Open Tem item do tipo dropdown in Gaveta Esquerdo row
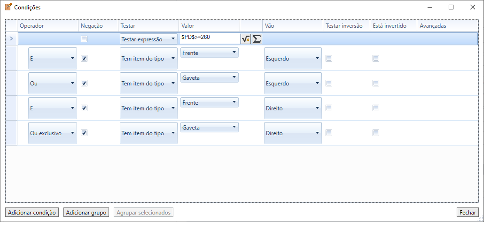The height and width of the screenshot is (230, 491). click(x=148, y=83)
